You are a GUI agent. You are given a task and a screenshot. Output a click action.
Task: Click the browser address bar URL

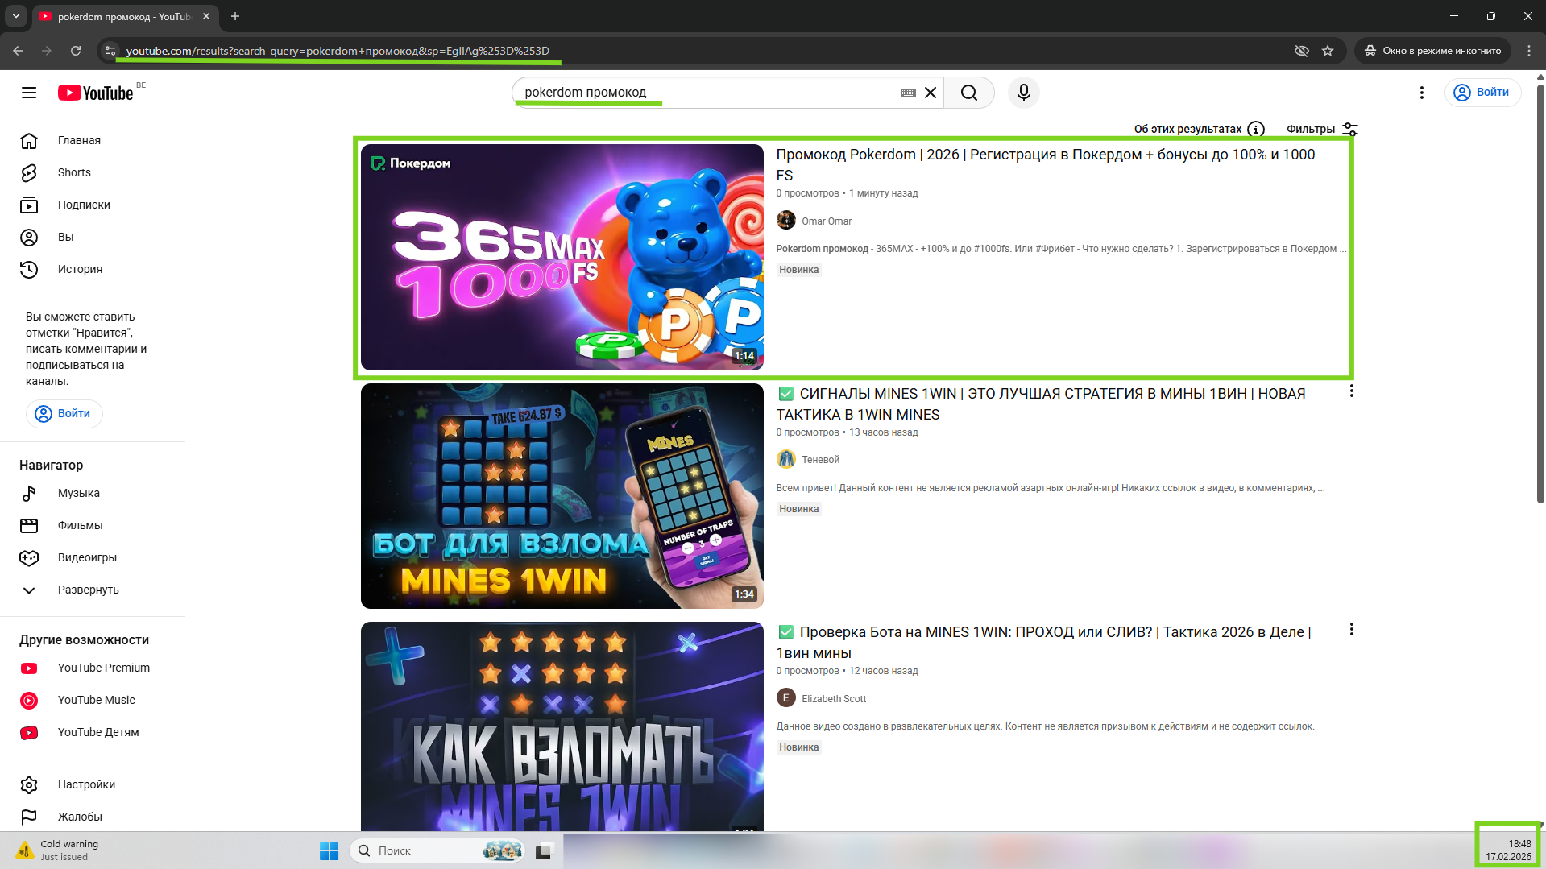click(338, 51)
